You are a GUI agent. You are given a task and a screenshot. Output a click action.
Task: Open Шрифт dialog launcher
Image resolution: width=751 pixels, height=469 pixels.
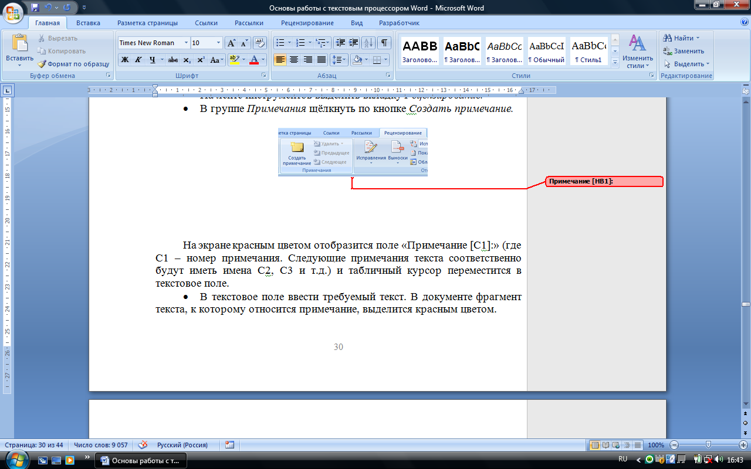tap(263, 76)
